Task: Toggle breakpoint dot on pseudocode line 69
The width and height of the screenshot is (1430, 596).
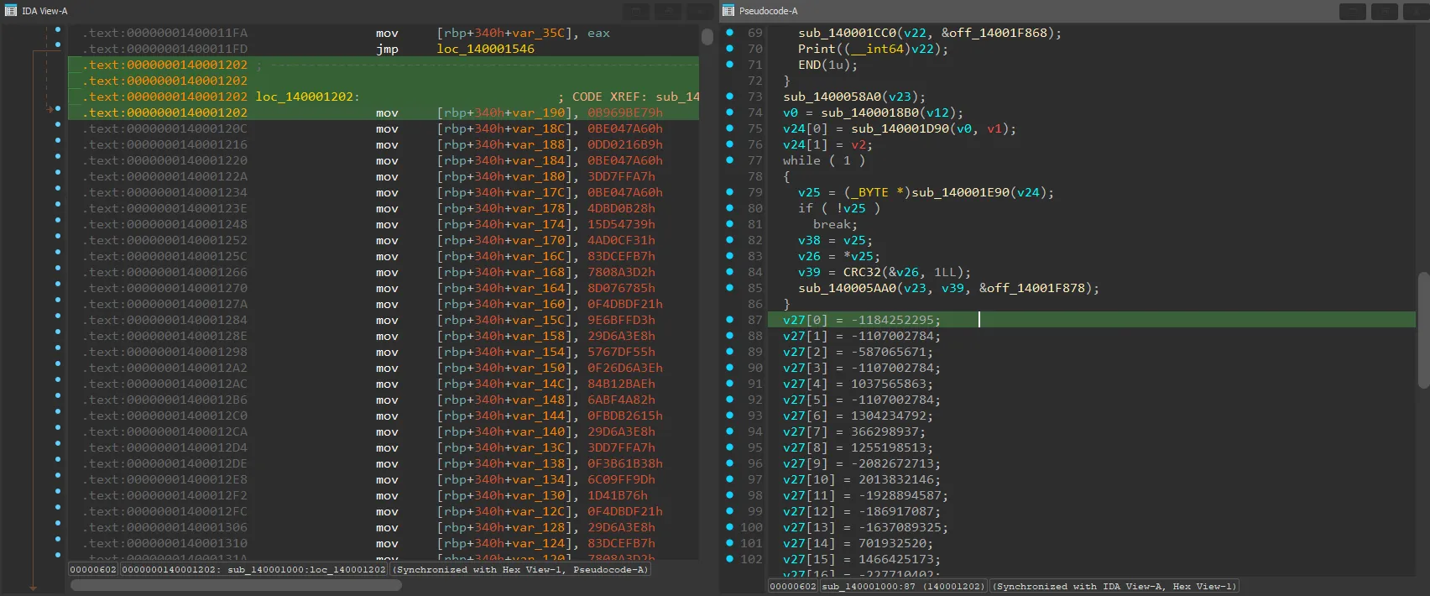Action: pos(729,33)
